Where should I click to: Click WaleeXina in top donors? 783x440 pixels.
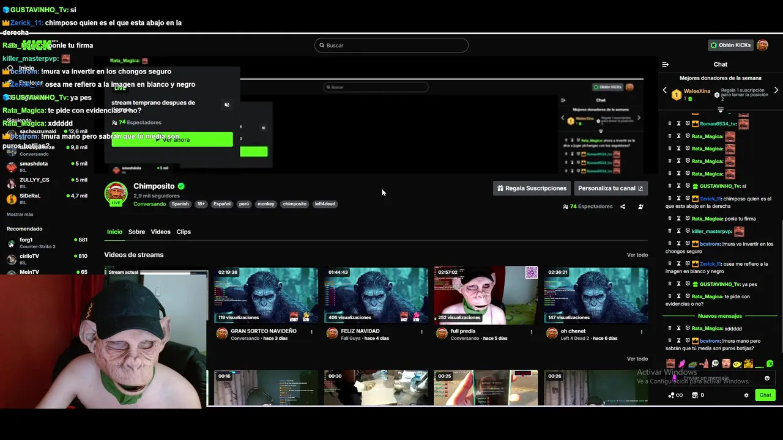(x=697, y=91)
